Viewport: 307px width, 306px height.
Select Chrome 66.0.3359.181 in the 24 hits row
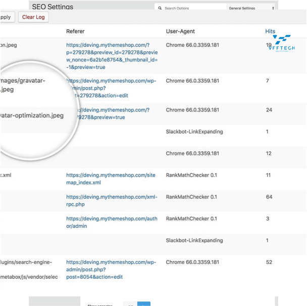click(192, 110)
